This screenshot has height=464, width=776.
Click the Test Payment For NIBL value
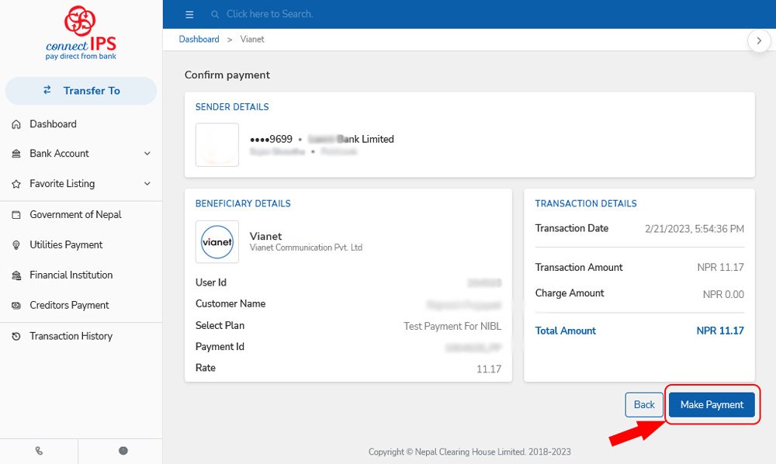tap(452, 326)
